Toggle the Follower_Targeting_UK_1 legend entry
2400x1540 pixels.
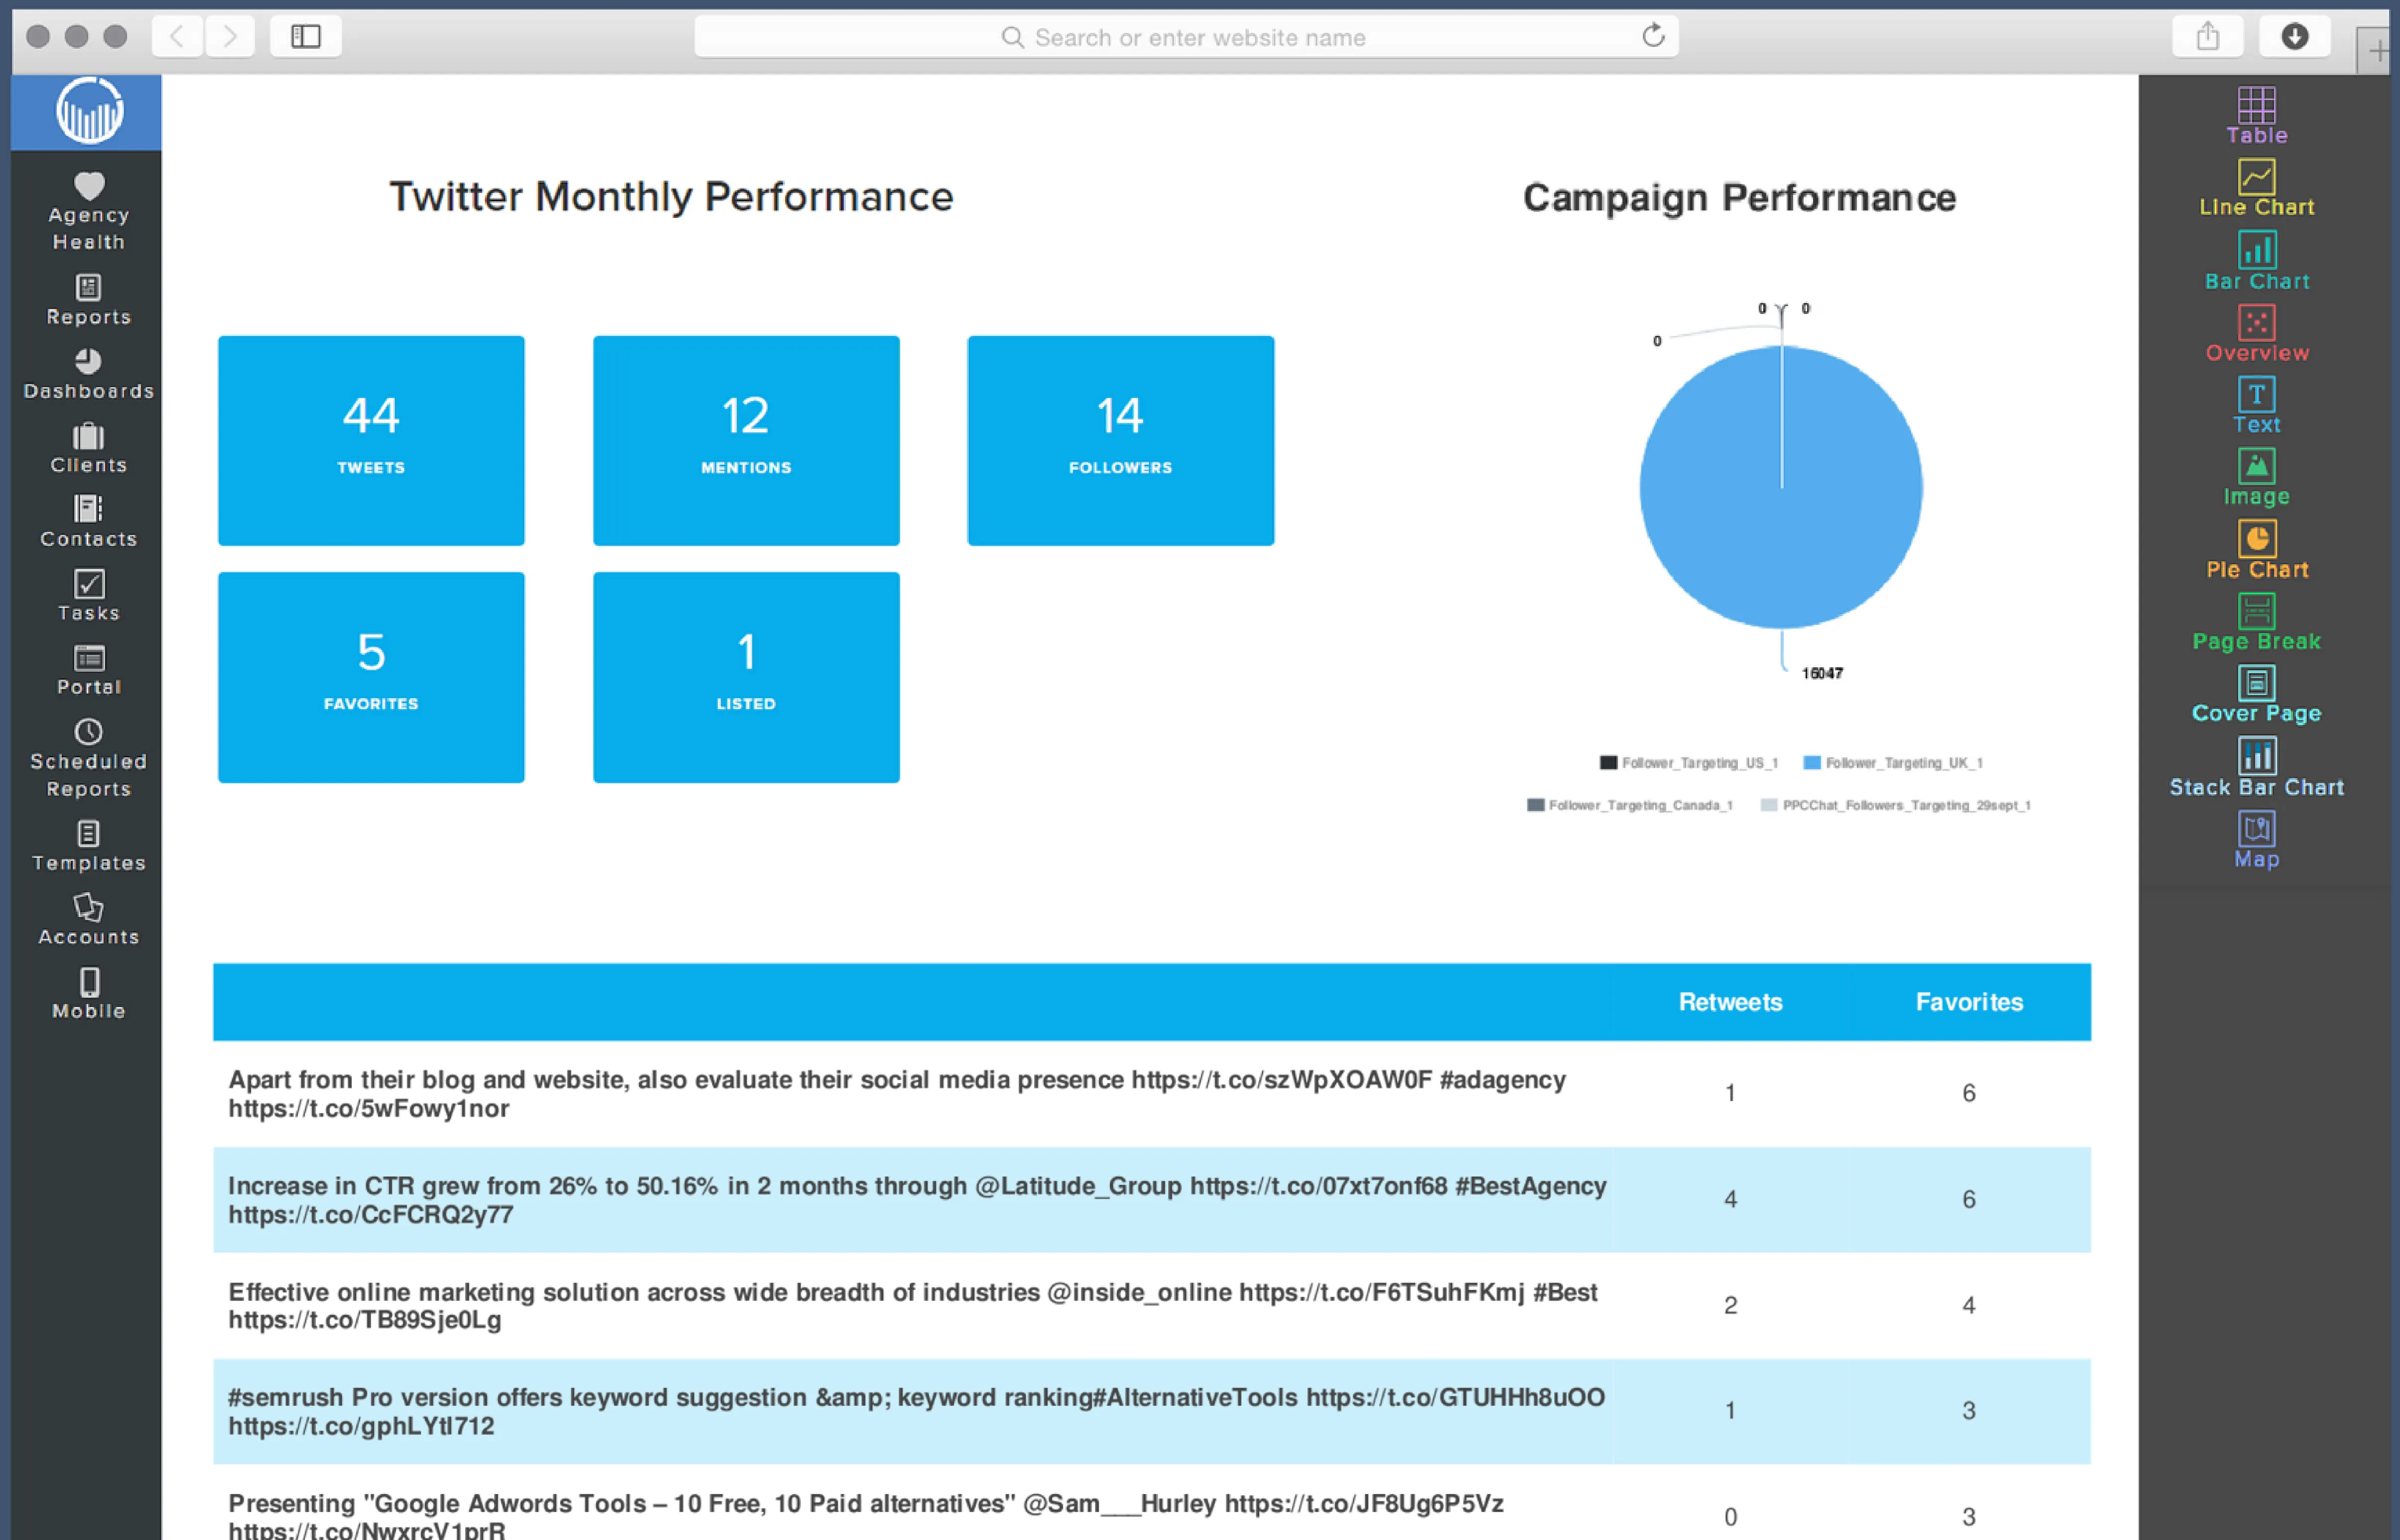pos(1894,762)
